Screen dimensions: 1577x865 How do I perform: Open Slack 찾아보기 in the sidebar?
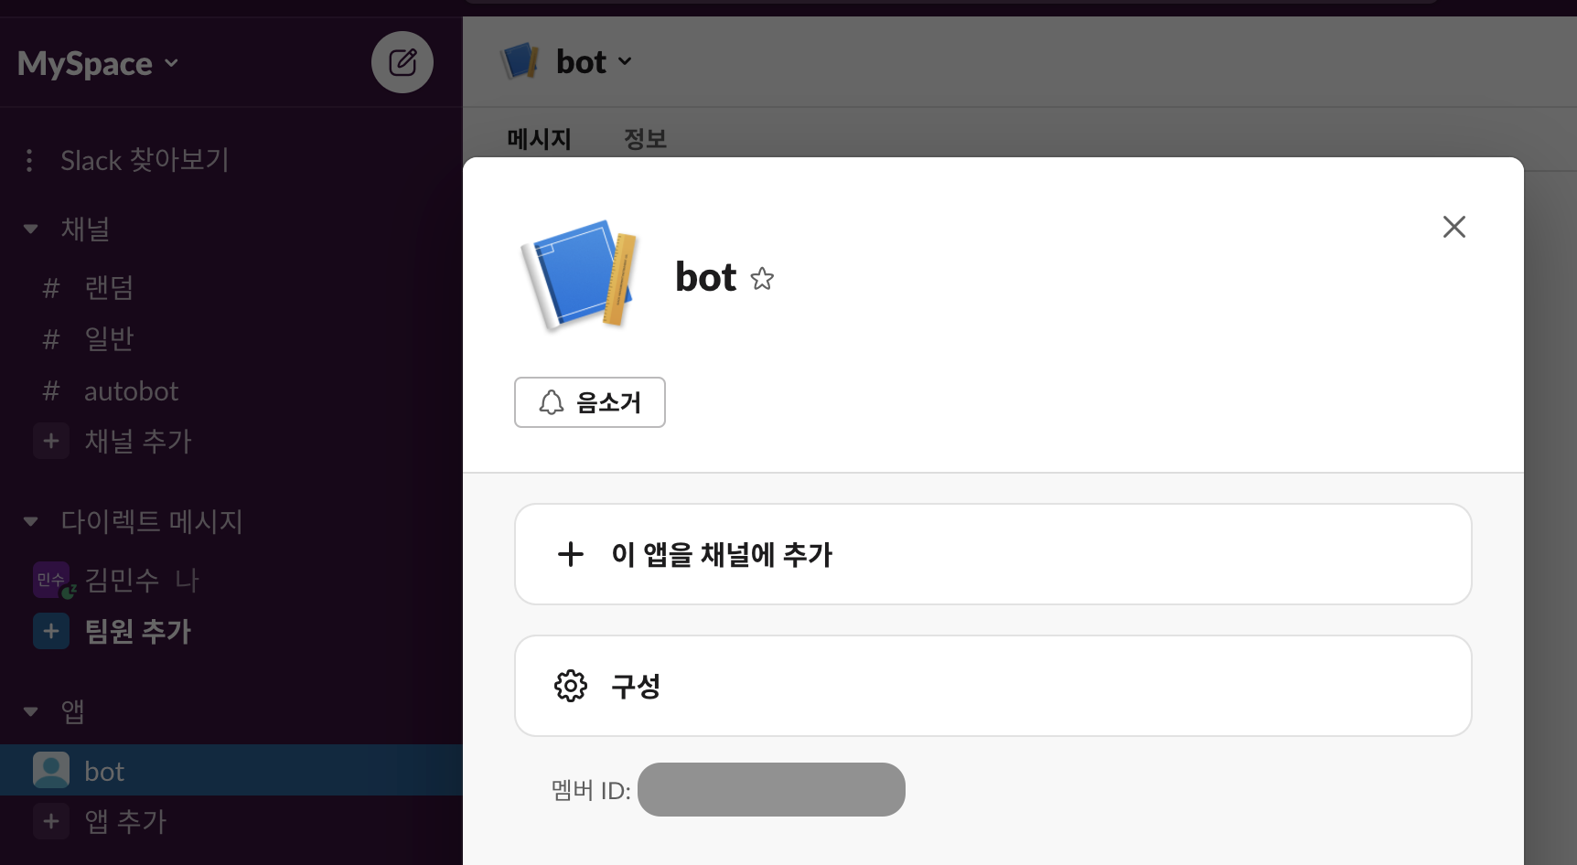click(145, 160)
